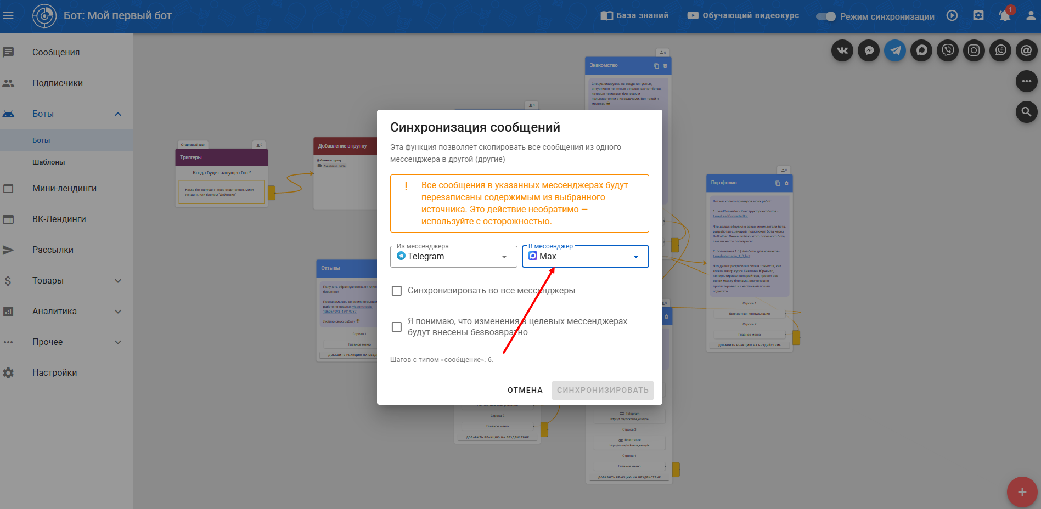The image size is (1041, 509).
Task: Select the VK messenger icon
Action: [842, 51]
